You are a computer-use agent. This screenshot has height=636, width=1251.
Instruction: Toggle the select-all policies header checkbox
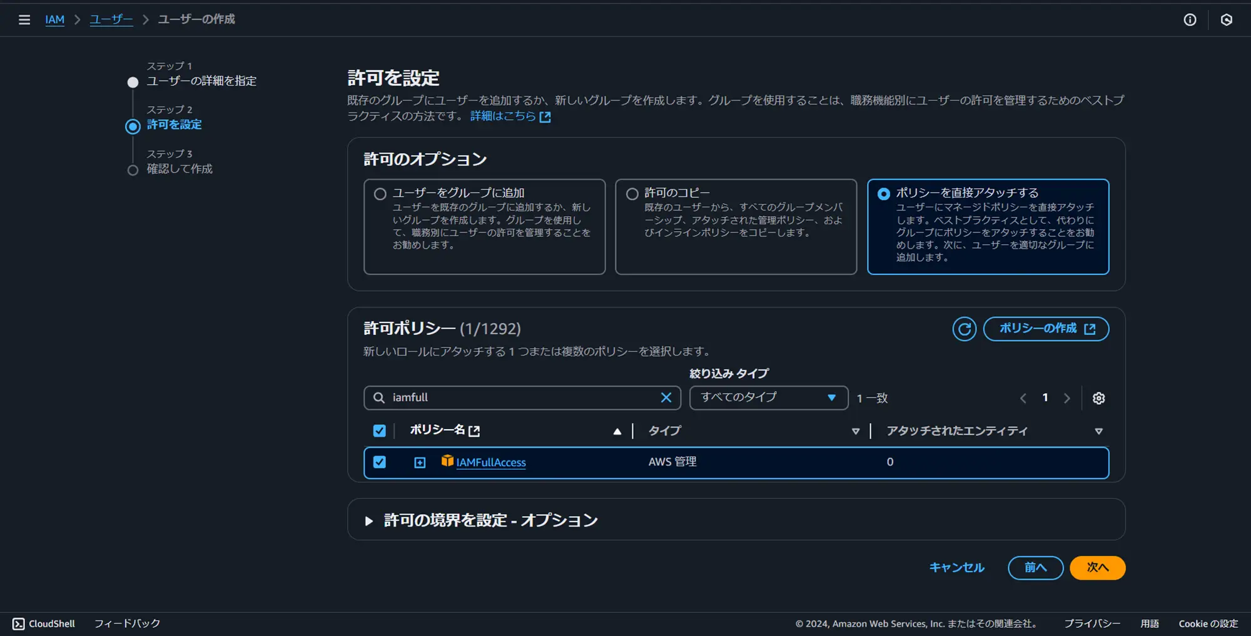click(379, 430)
